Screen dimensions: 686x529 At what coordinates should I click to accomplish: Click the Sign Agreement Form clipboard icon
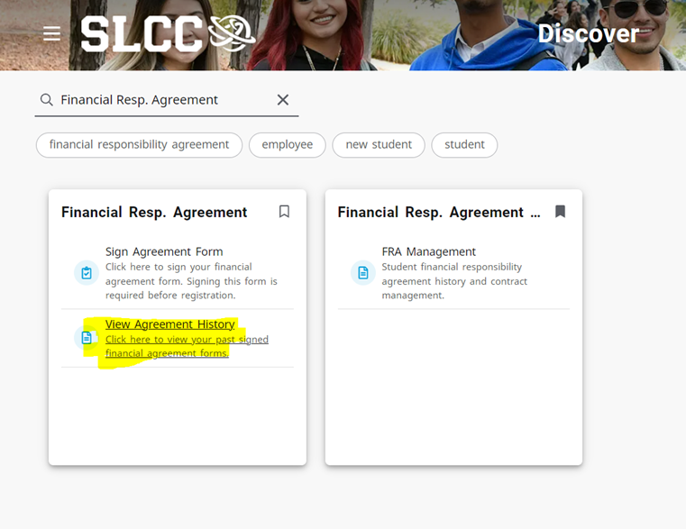tap(87, 273)
